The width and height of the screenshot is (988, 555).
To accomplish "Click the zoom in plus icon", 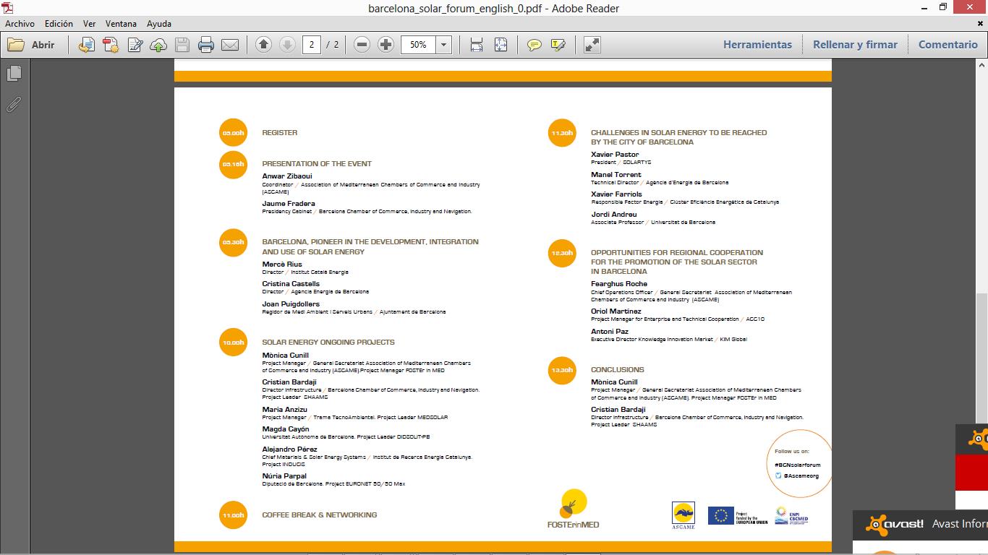I will [386, 45].
